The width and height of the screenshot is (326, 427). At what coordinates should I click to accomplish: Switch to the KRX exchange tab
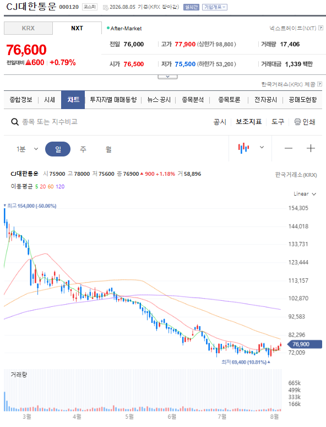coord(28,28)
